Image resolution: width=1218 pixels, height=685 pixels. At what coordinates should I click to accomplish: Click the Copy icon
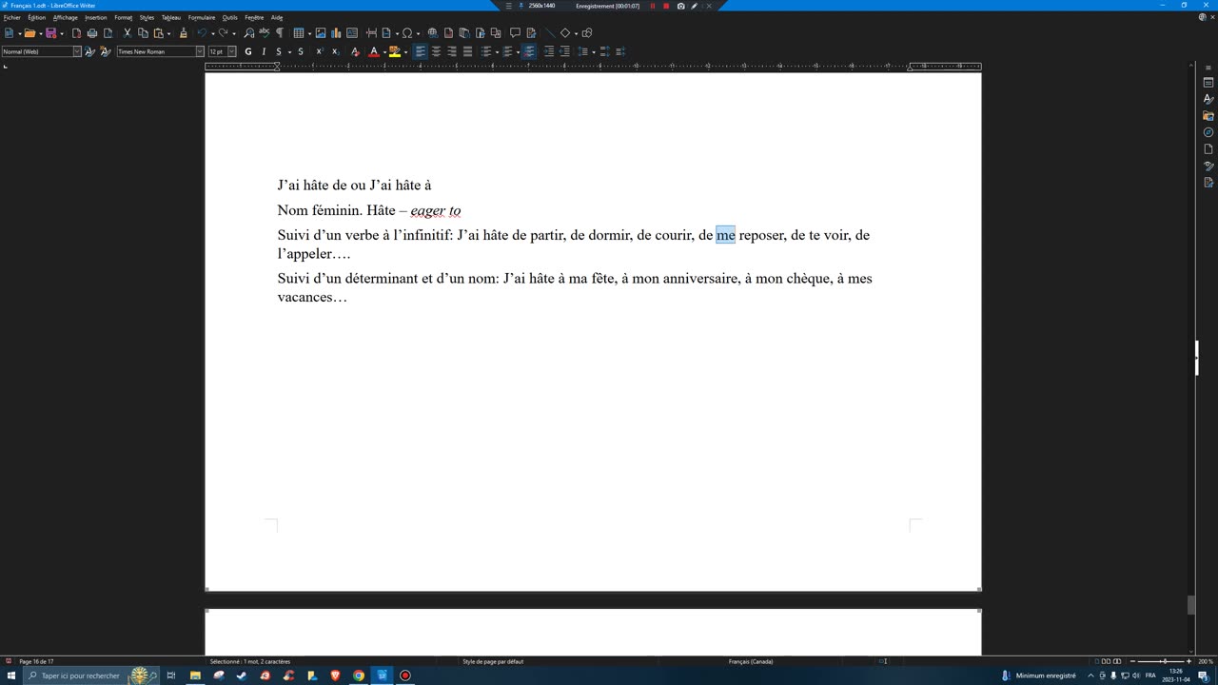pos(143,33)
